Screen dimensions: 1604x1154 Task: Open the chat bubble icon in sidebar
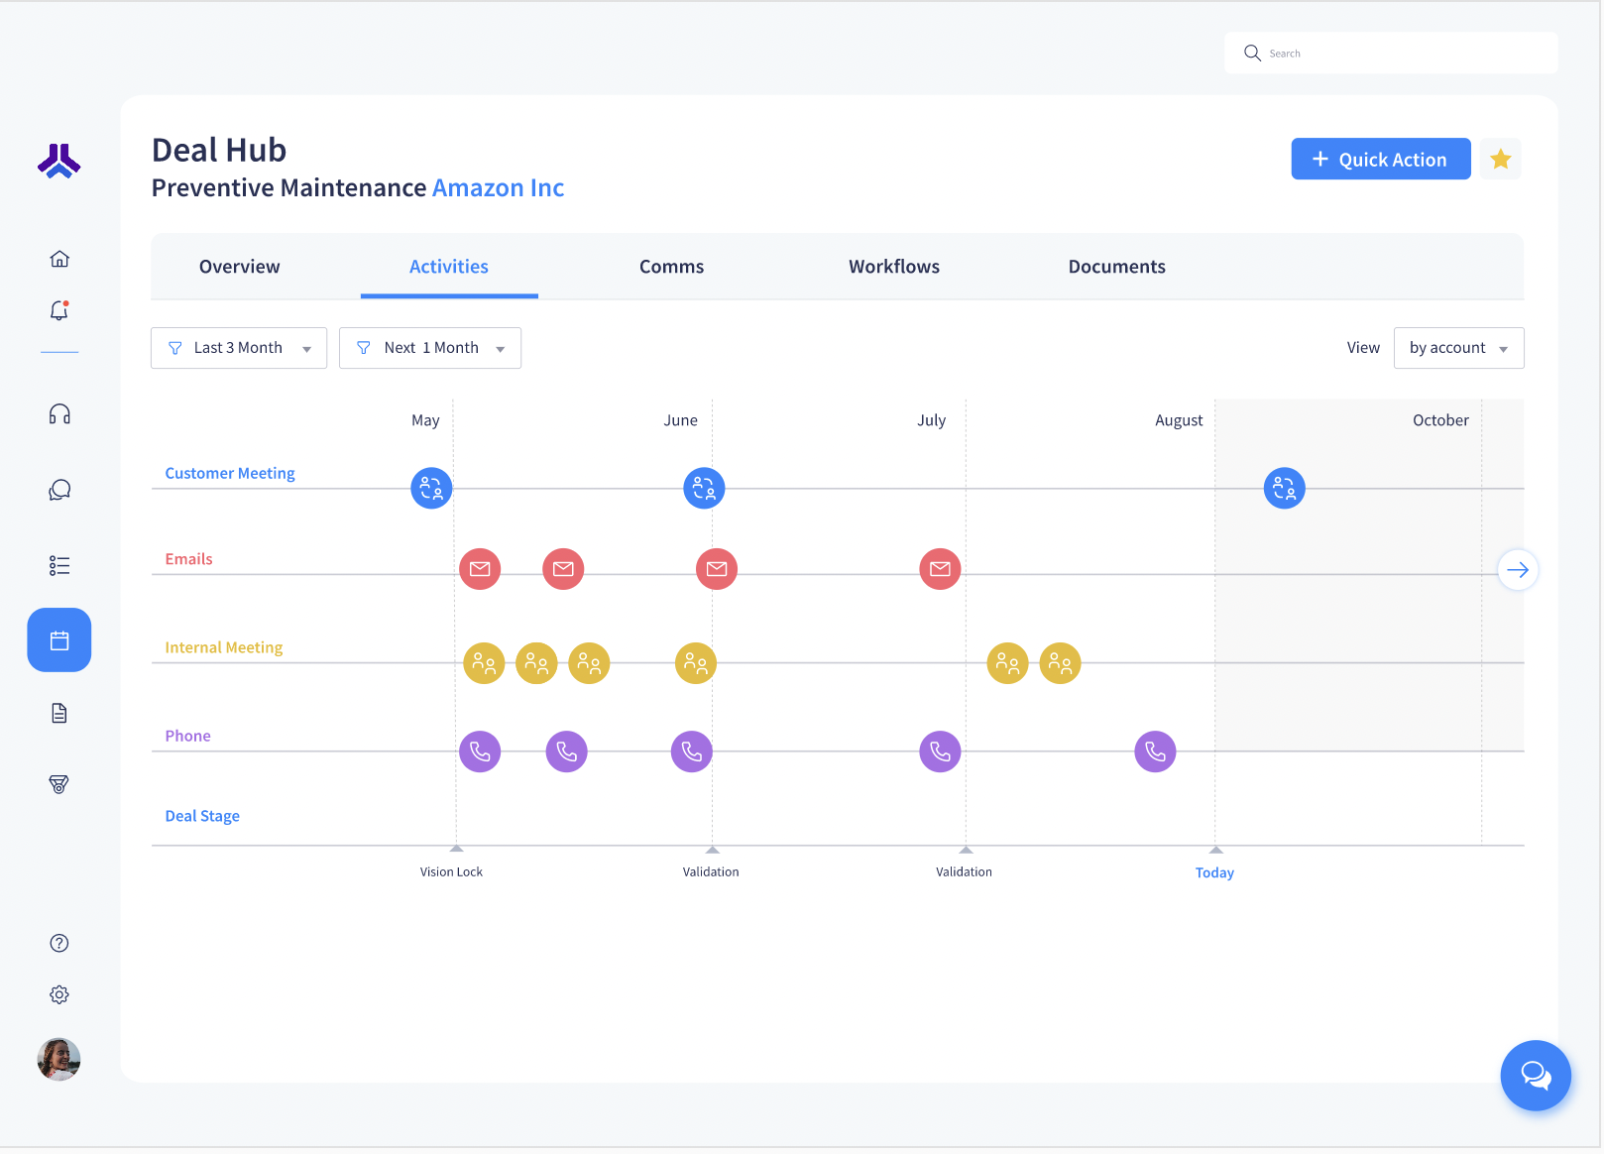point(58,489)
